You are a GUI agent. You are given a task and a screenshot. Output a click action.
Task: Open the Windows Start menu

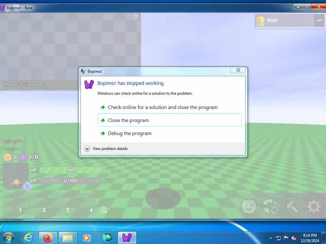8,238
